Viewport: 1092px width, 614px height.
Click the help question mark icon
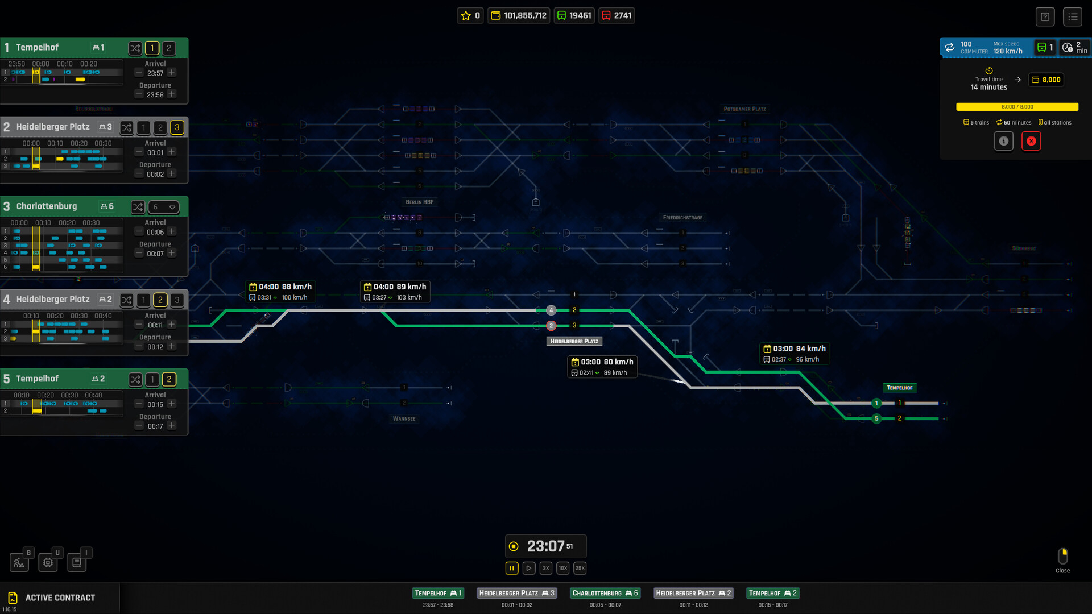click(1045, 16)
